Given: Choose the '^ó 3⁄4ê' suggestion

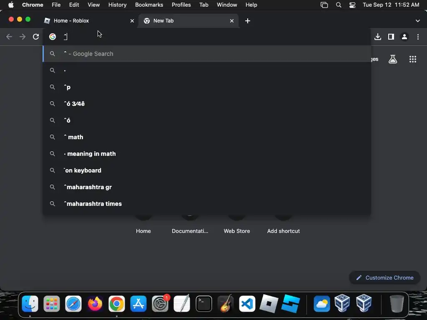Looking at the screenshot, I should 207,104.
